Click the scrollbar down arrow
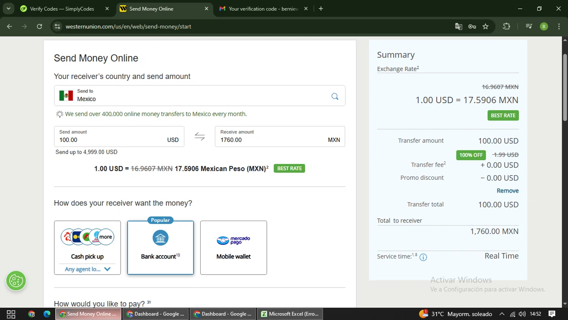This screenshot has height=320, width=568. coord(565,304)
